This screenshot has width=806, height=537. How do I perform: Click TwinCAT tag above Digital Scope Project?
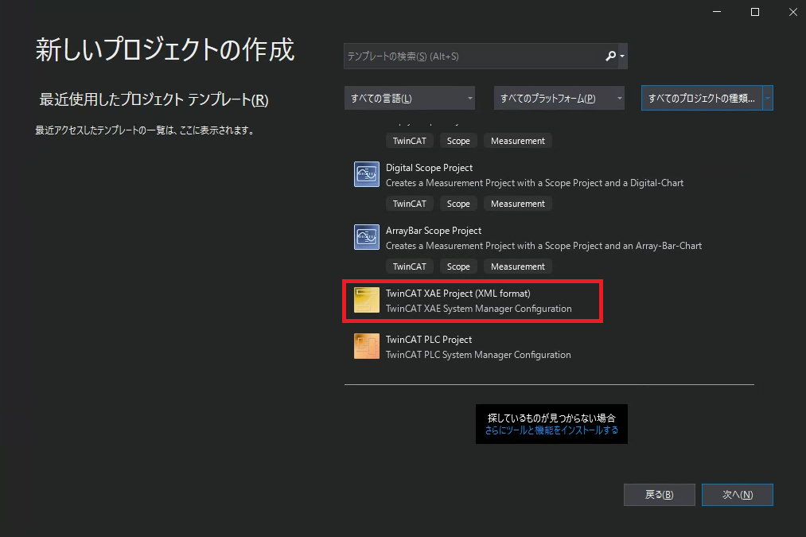click(x=410, y=141)
